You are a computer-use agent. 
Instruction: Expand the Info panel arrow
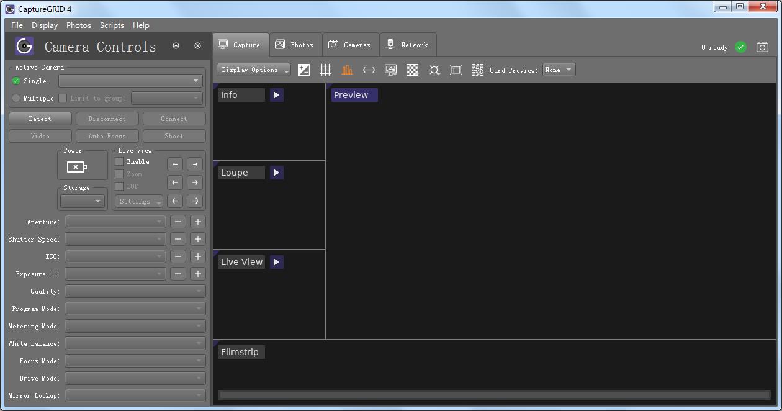tap(276, 95)
